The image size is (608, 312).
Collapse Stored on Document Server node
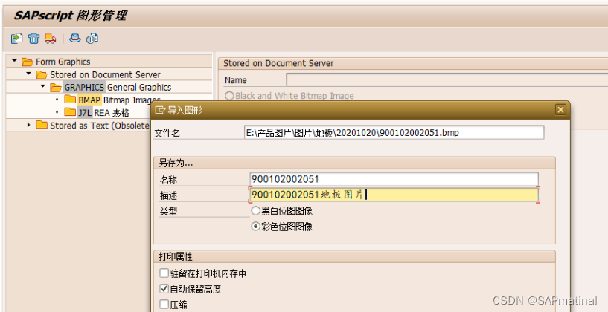[29, 74]
